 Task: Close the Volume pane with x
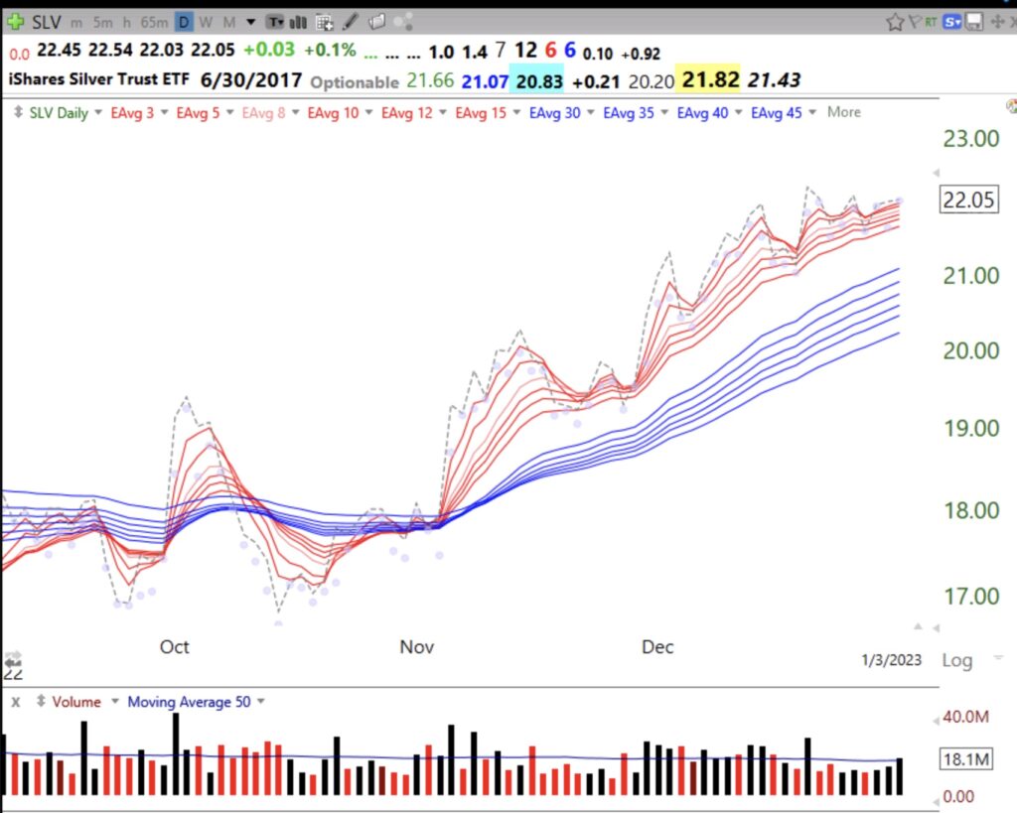click(16, 702)
